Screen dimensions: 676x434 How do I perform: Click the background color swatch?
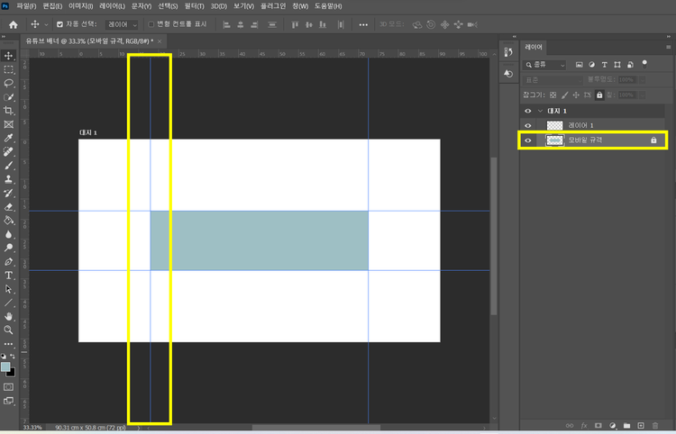(x=11, y=373)
